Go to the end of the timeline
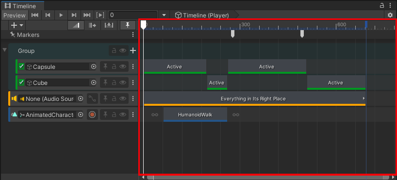This screenshot has width=397, height=180. pos(87,15)
